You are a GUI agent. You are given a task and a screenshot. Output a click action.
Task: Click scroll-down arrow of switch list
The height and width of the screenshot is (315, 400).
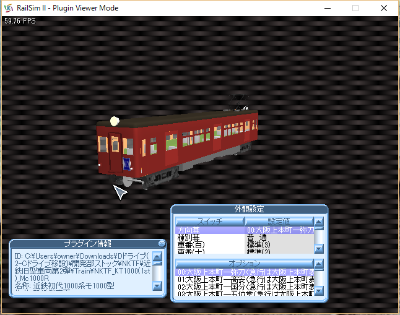[x=319, y=248]
